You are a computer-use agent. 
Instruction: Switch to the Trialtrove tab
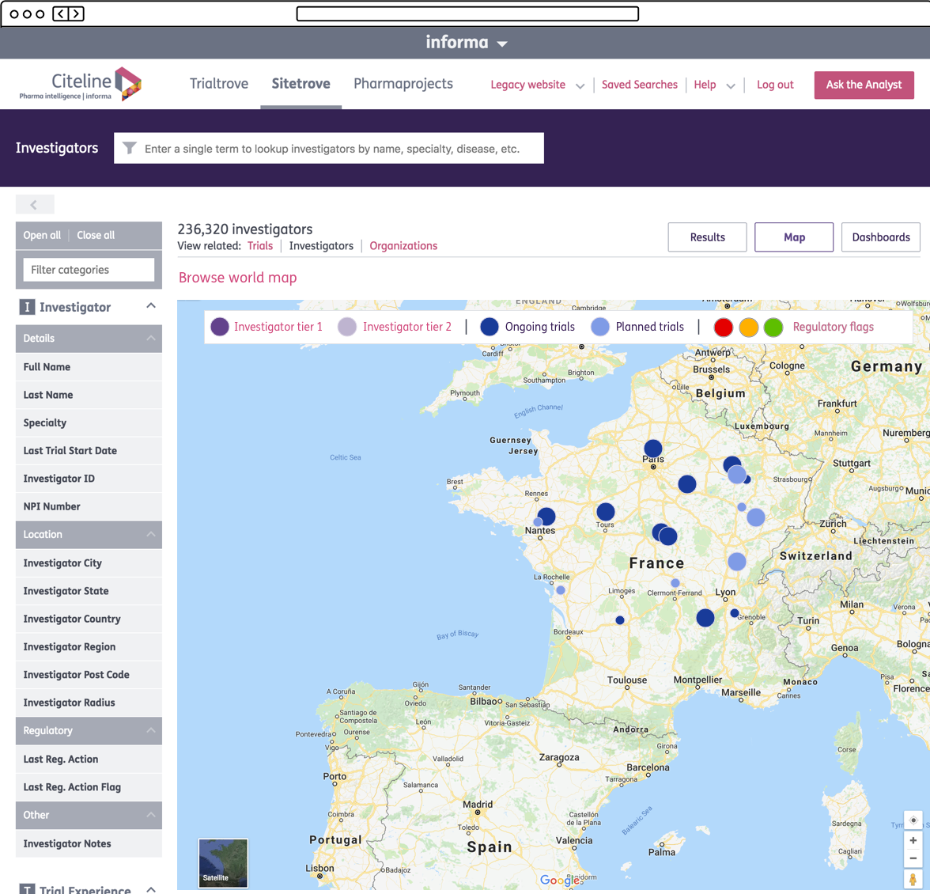pyautogui.click(x=219, y=84)
